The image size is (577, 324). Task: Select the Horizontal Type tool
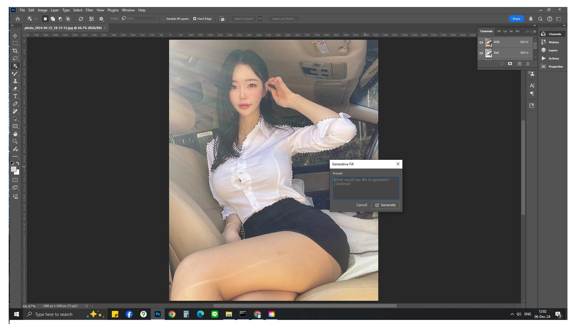(15, 96)
